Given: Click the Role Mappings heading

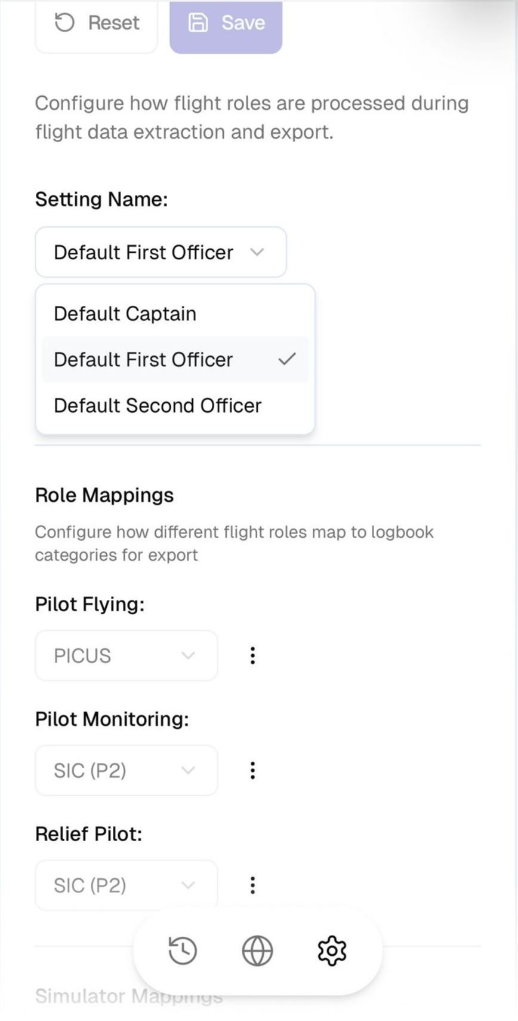Looking at the screenshot, I should pos(104,495).
